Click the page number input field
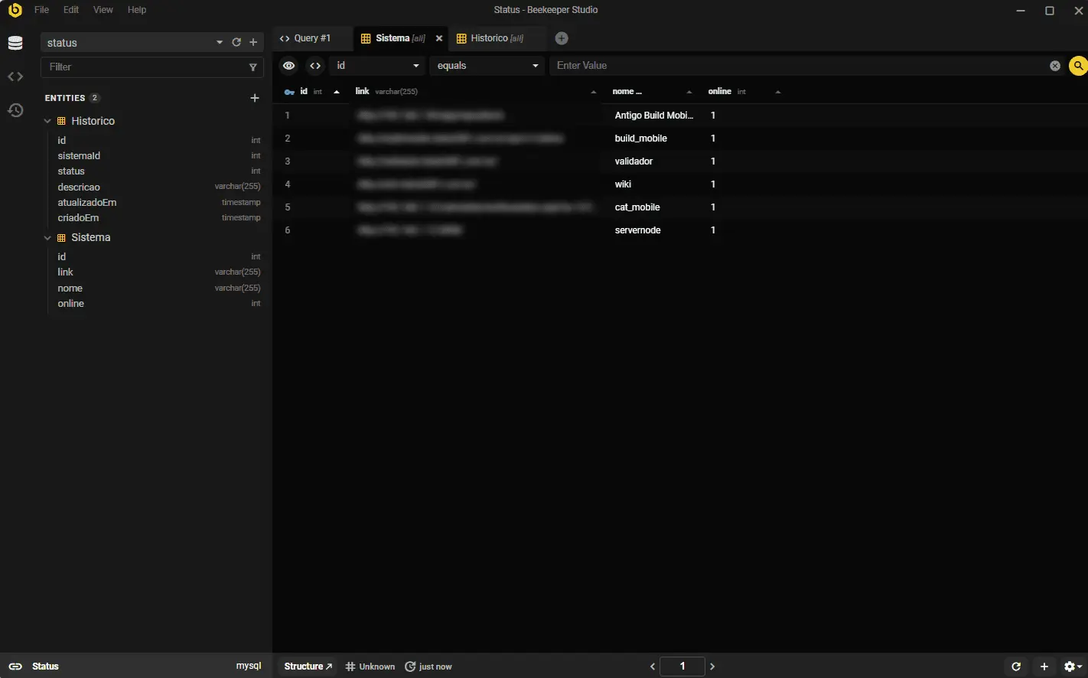1088x678 pixels. click(682, 667)
